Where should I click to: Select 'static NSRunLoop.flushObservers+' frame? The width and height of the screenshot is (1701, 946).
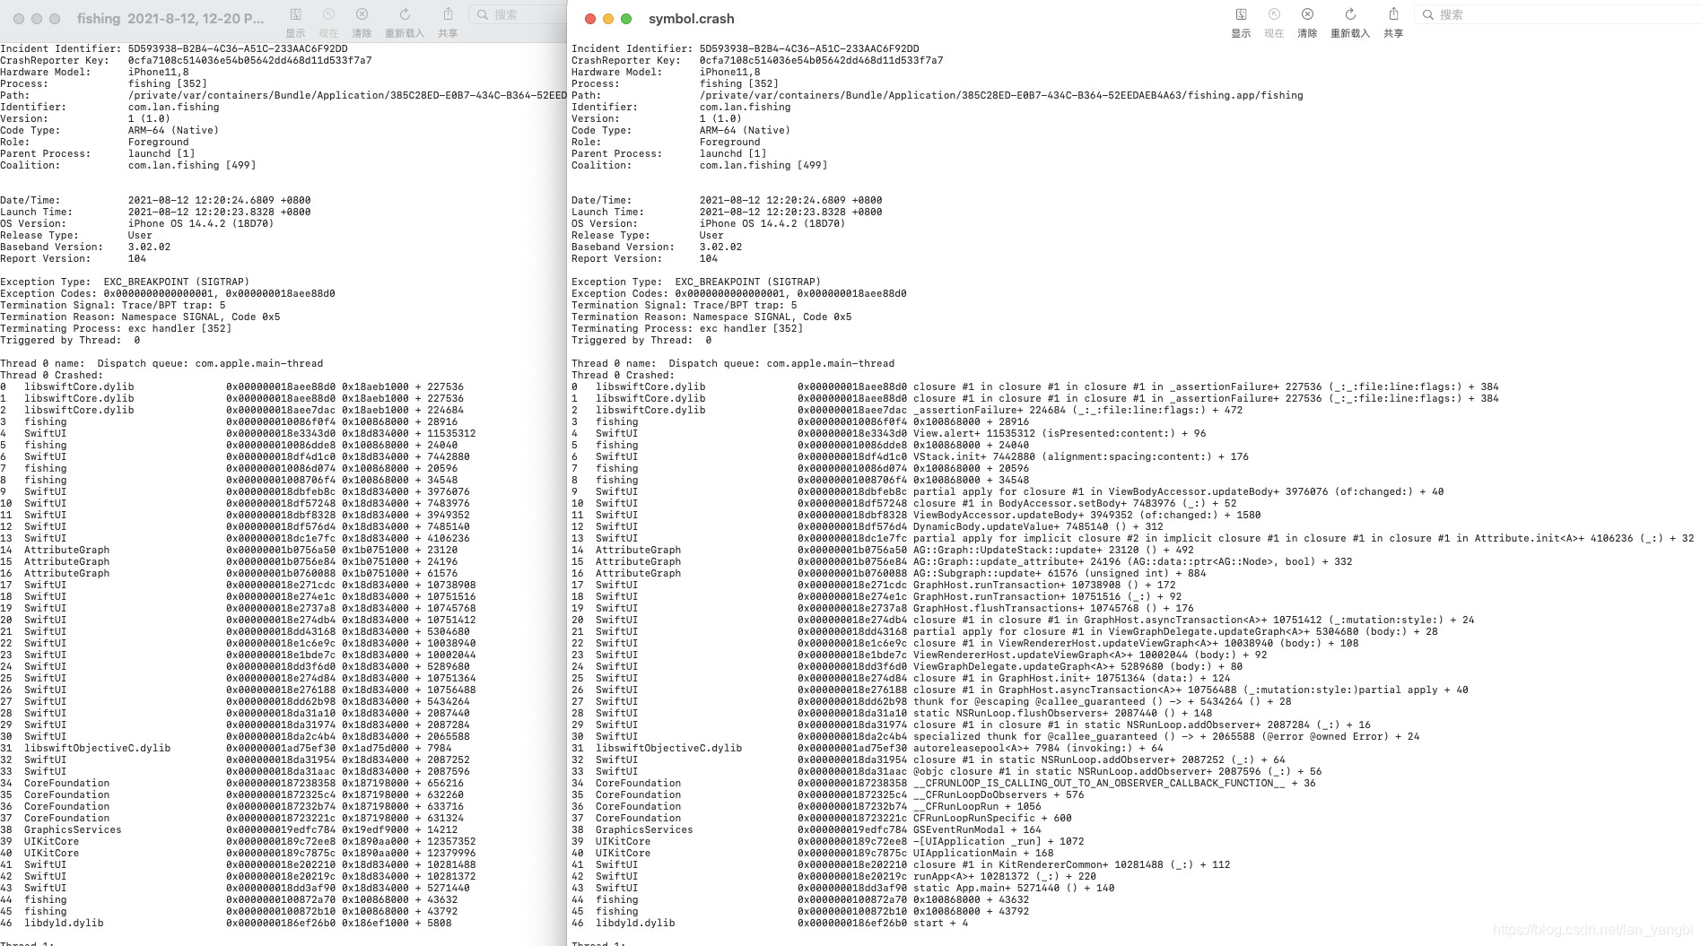pos(892,713)
